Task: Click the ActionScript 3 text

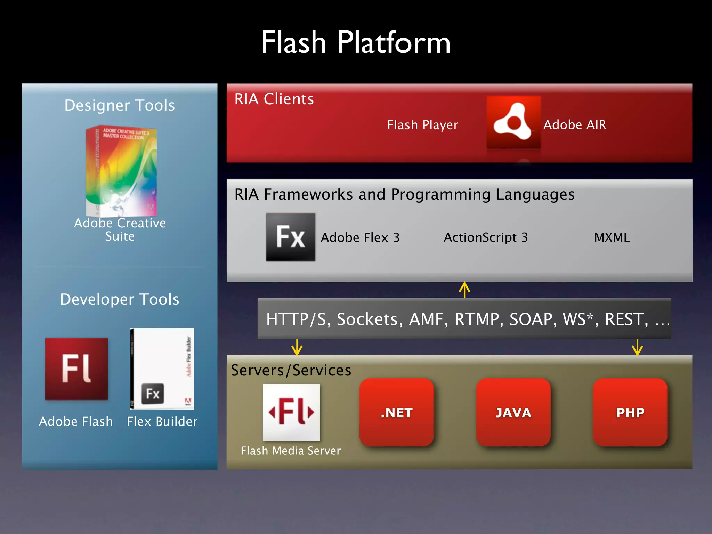Action: coord(486,237)
